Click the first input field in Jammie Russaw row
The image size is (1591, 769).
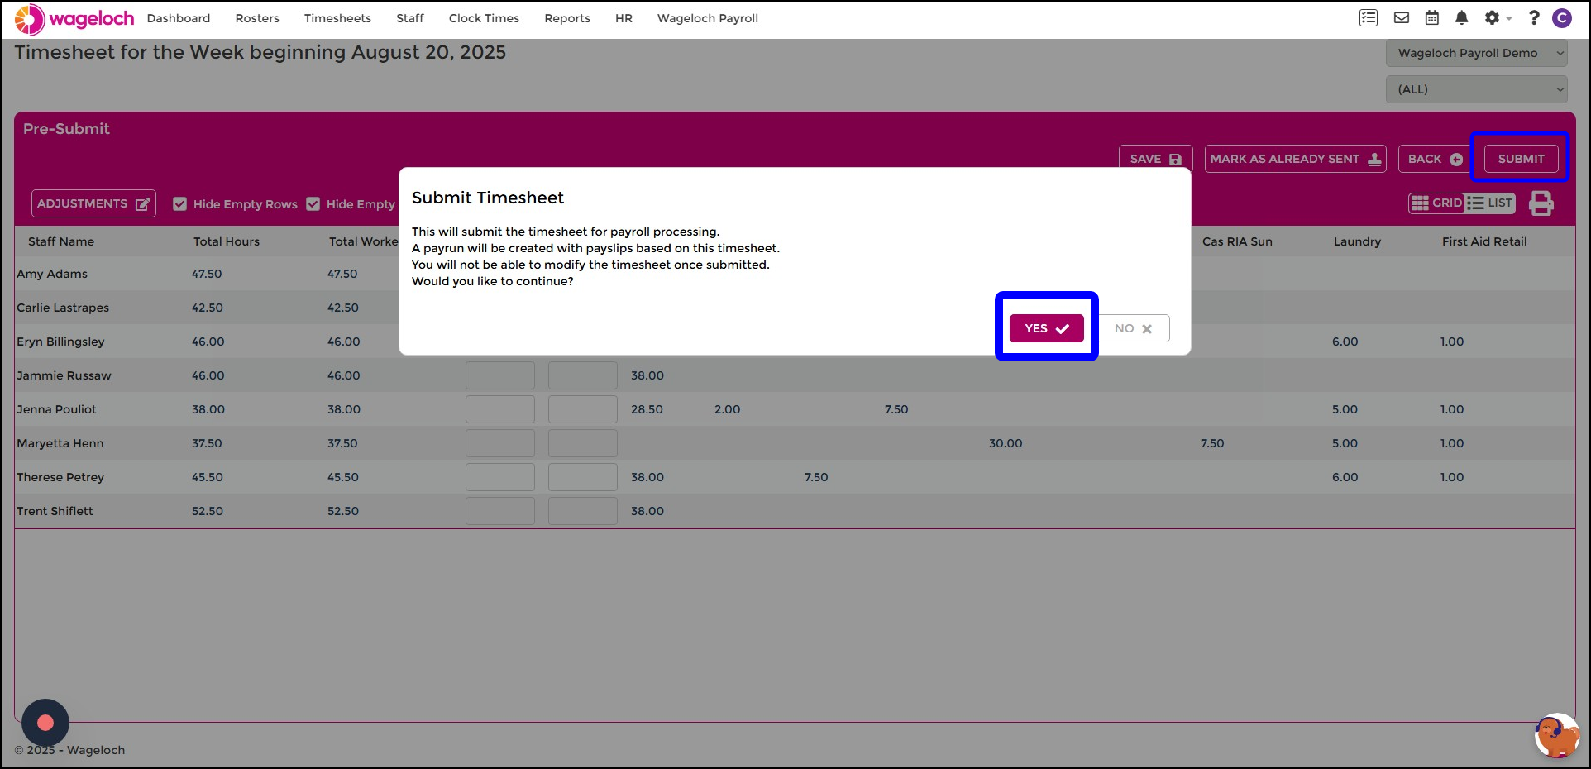pos(500,375)
